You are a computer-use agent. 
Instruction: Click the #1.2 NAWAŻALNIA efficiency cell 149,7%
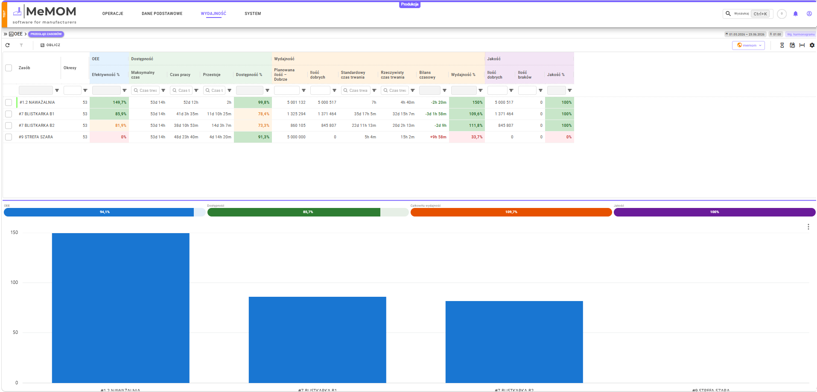coord(109,102)
